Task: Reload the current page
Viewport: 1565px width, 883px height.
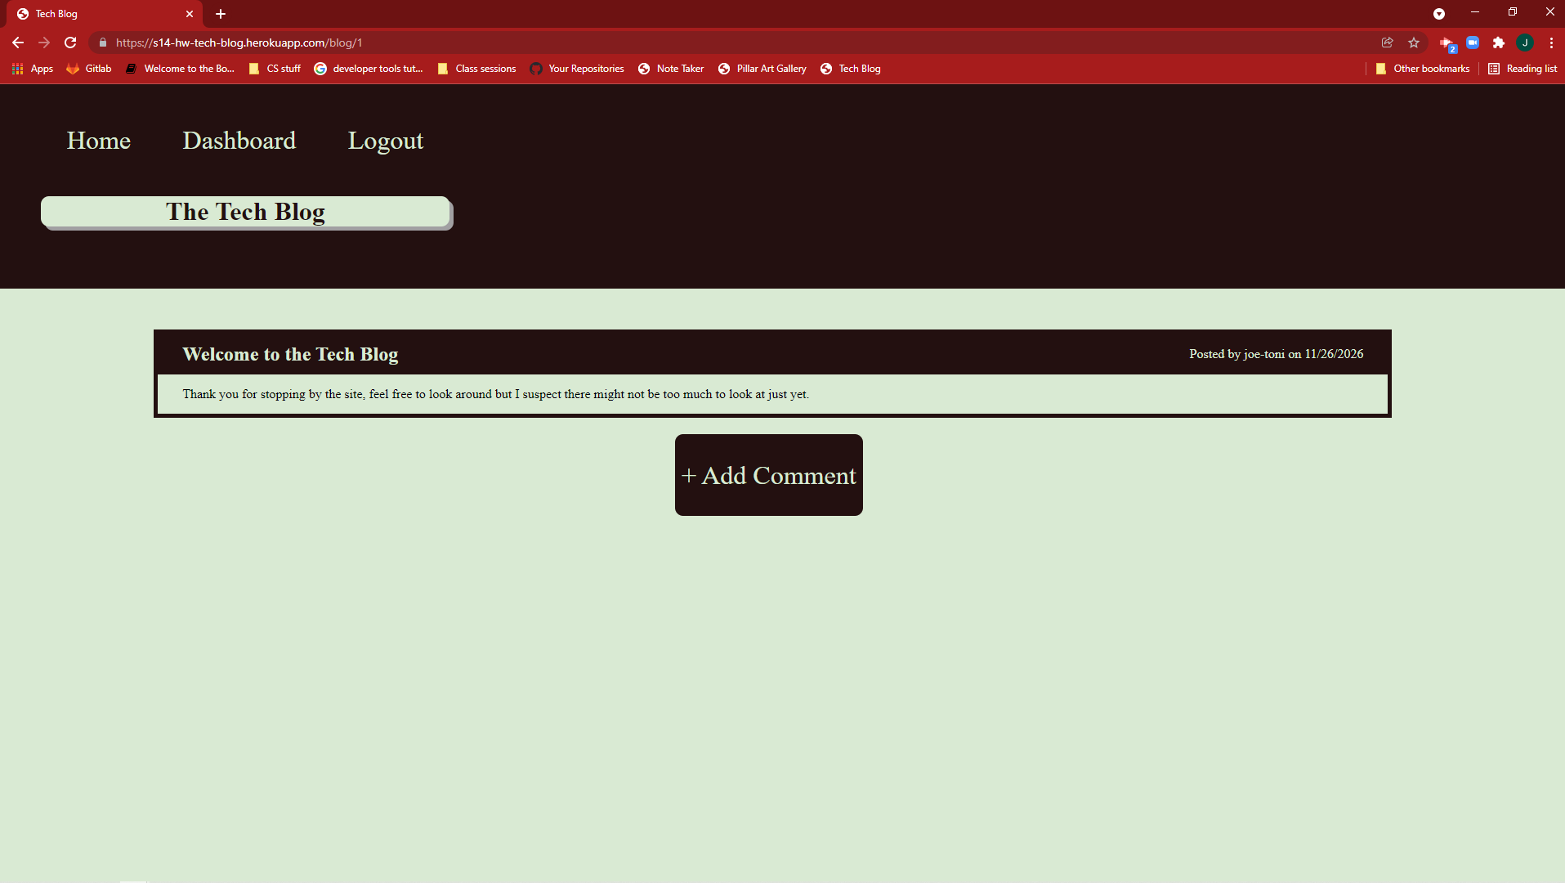Action: click(70, 43)
